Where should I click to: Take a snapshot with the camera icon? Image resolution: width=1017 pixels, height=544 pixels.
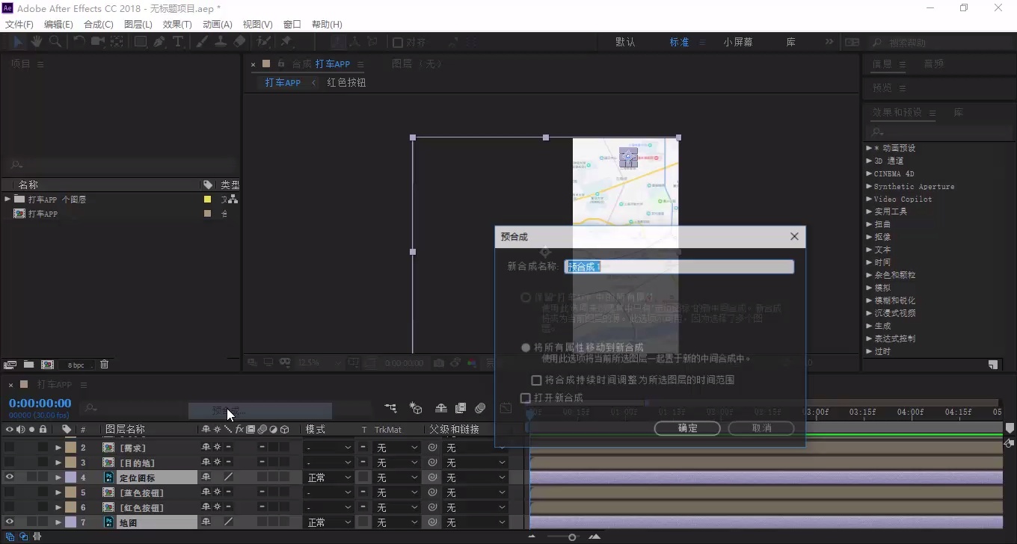(x=439, y=362)
